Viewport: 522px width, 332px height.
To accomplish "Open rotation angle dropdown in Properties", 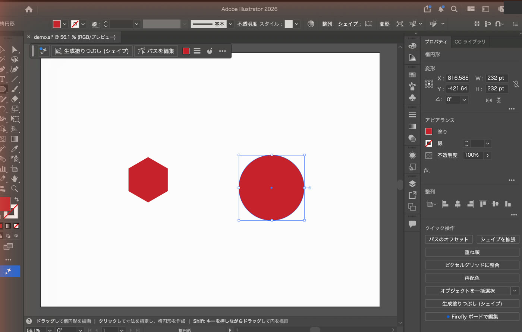I will pos(464,100).
